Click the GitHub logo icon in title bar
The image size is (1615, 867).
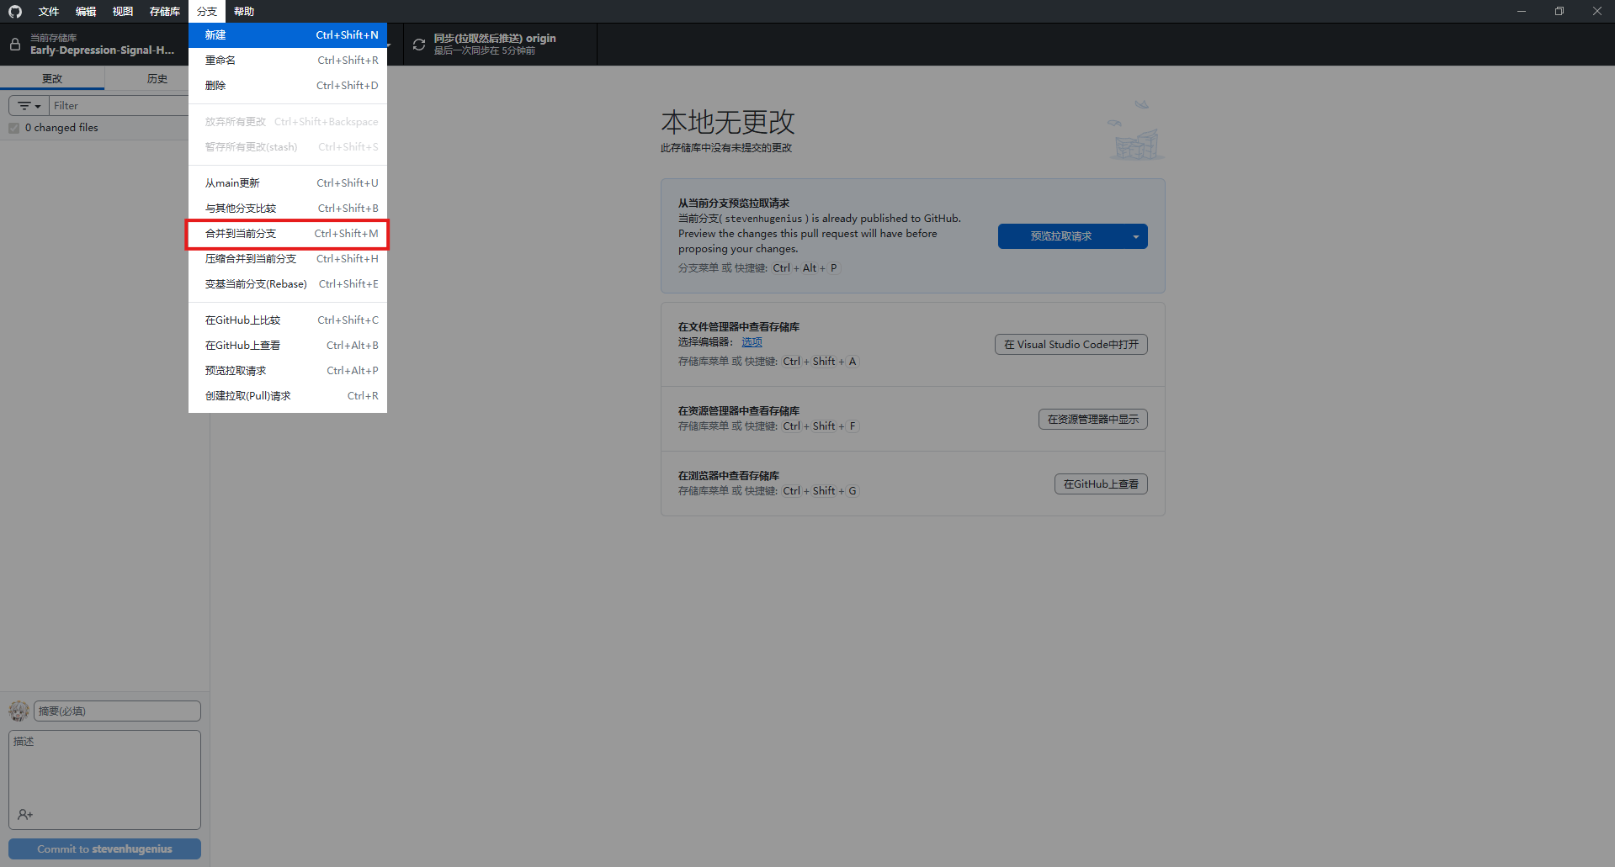click(x=15, y=11)
